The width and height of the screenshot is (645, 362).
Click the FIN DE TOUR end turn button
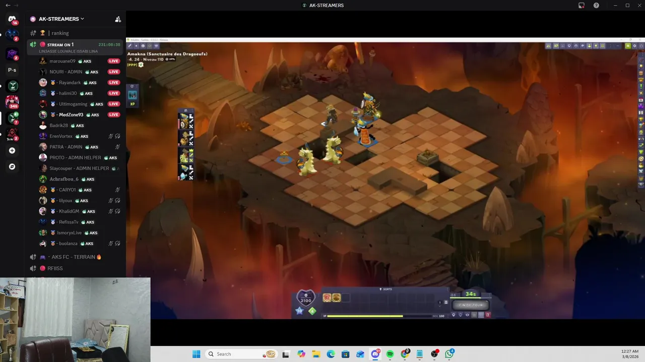click(471, 305)
